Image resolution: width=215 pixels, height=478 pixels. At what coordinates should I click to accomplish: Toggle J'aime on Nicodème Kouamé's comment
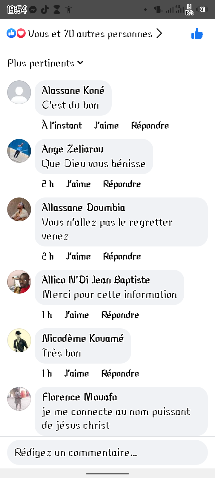[77, 373]
